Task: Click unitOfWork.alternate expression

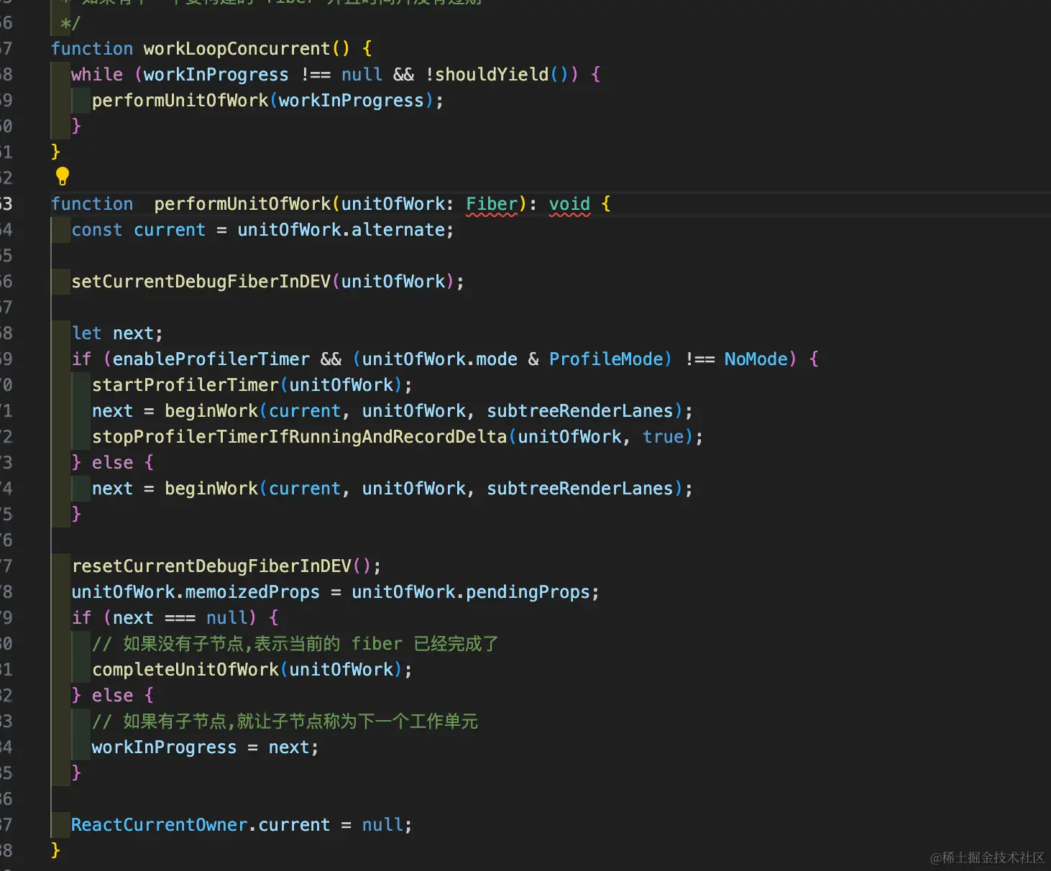Action: [x=341, y=230]
